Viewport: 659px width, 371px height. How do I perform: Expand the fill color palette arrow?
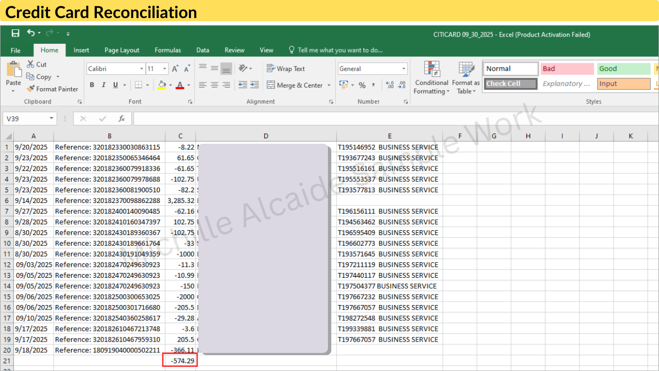[169, 85]
